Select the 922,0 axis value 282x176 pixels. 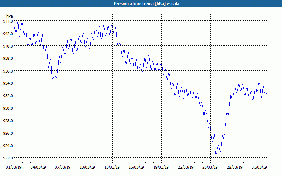point(8,158)
